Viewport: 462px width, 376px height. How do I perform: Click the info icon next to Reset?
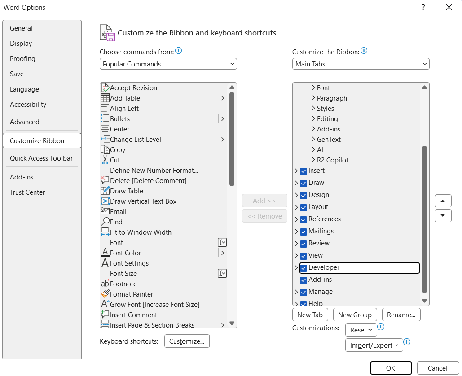tap(381, 327)
